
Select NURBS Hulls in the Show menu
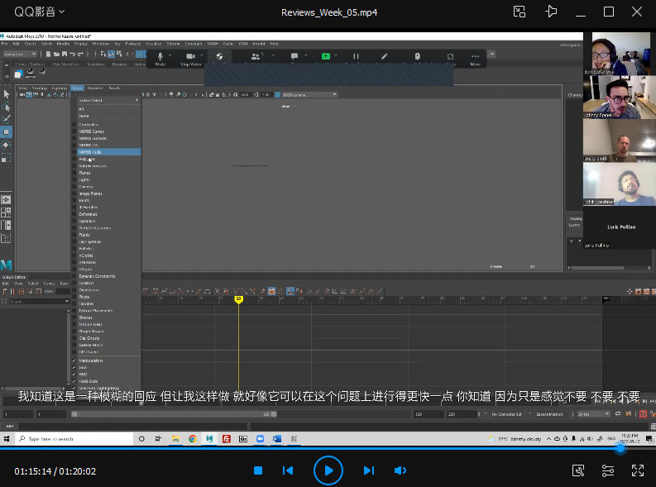click(x=93, y=152)
